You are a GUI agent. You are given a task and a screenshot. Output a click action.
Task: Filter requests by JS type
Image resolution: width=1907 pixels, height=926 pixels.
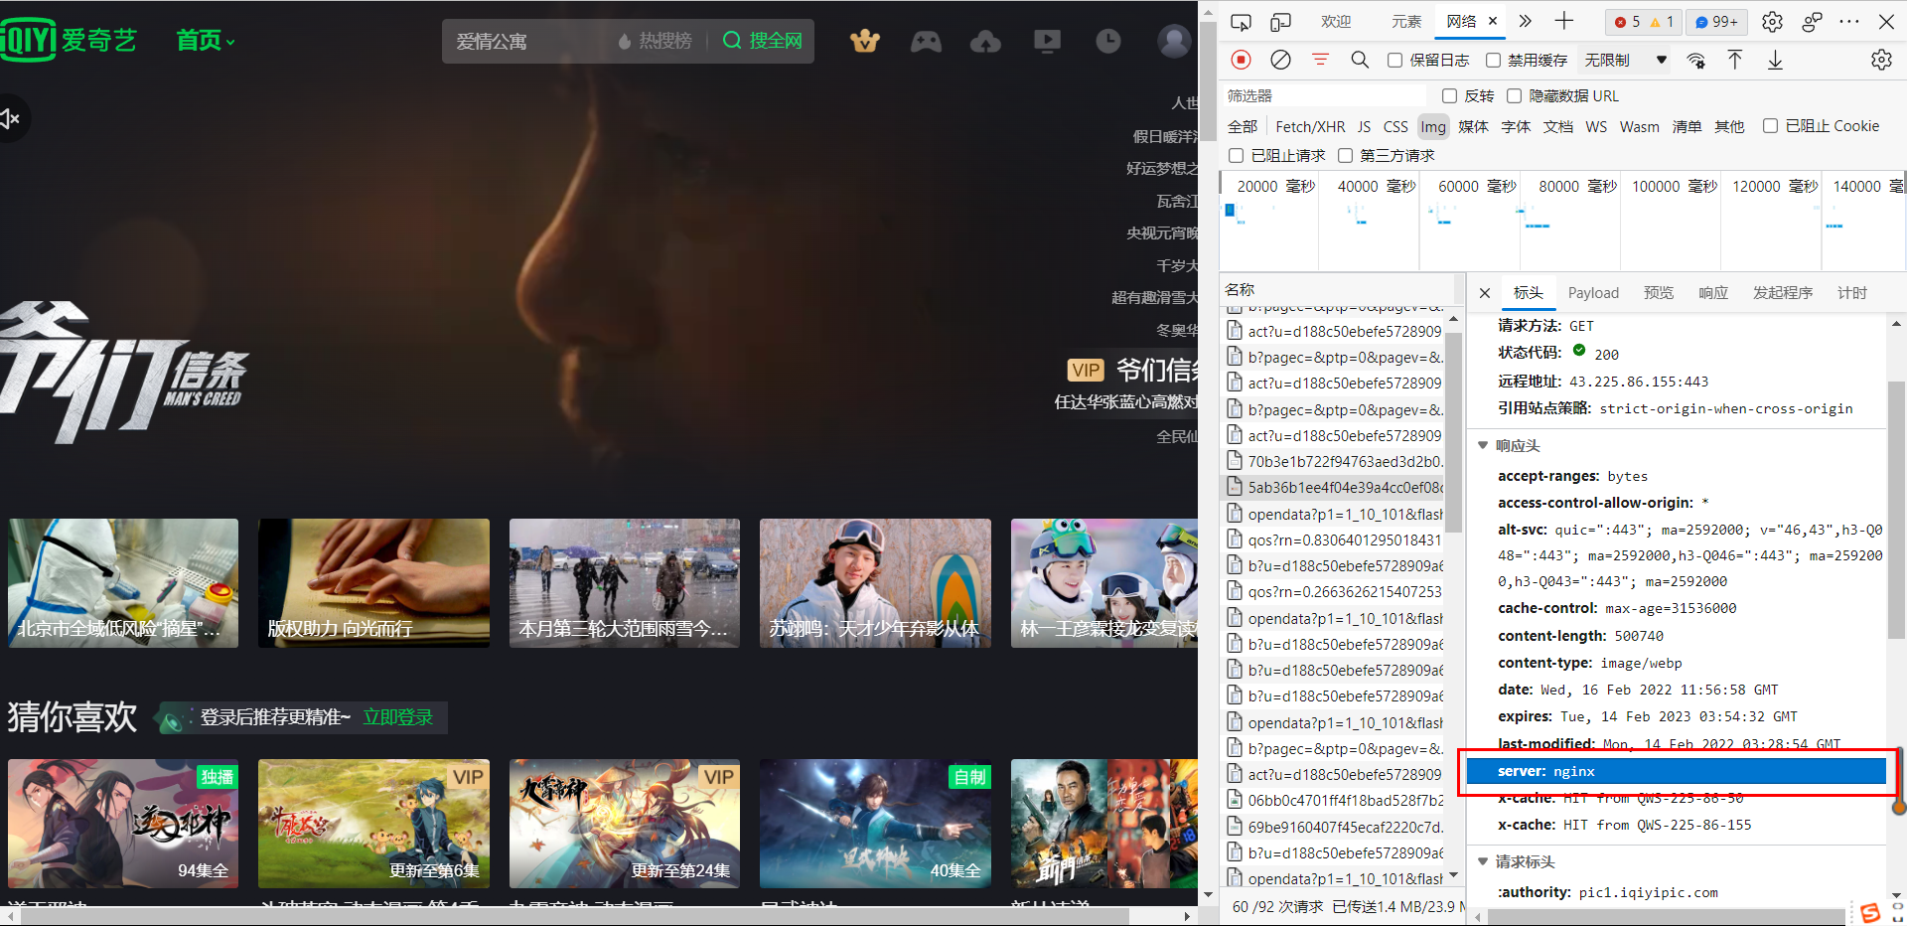click(x=1365, y=127)
